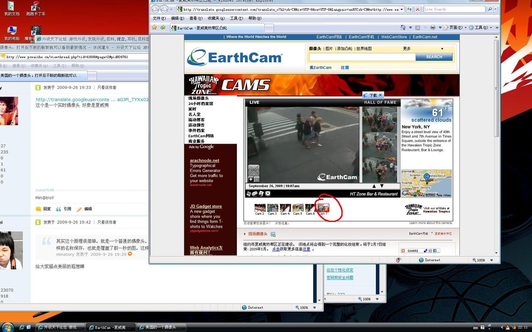Image resolution: width=532 pixels, height=332 pixels.
Task: Open the arachnode.net ad link
Action: click(204, 161)
